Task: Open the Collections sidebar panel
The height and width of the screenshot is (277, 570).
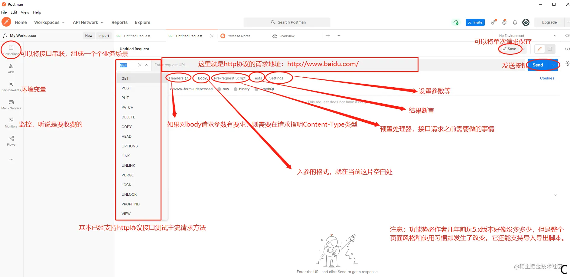Action: tap(11, 50)
